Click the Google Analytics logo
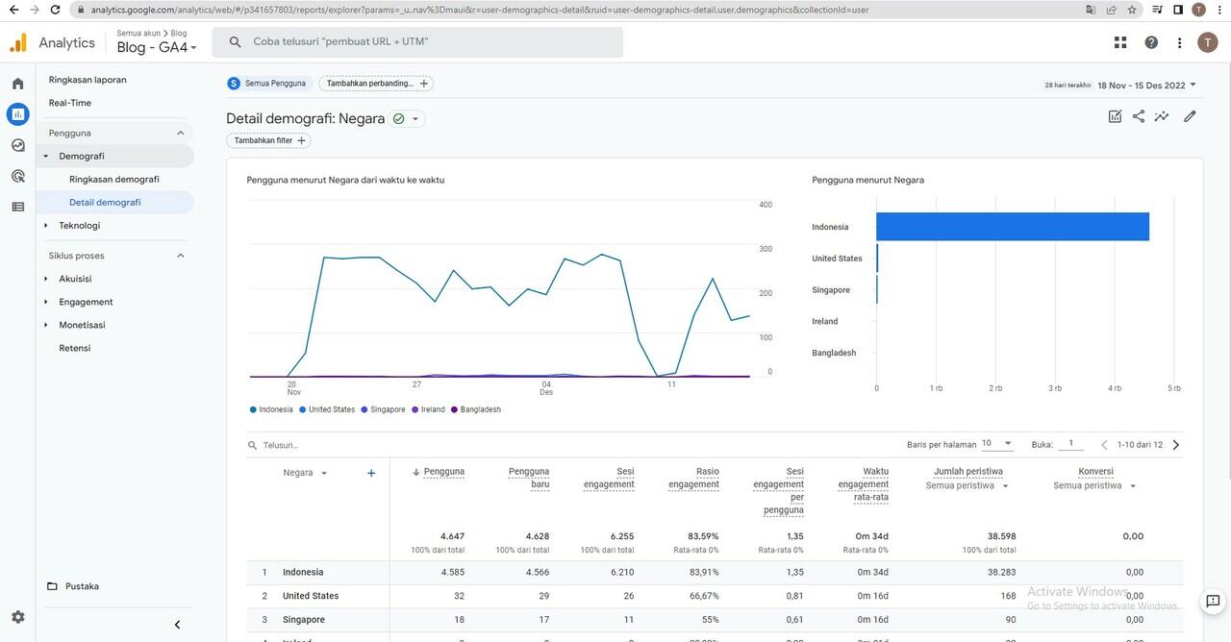This screenshot has height=642, width=1231. click(18, 42)
